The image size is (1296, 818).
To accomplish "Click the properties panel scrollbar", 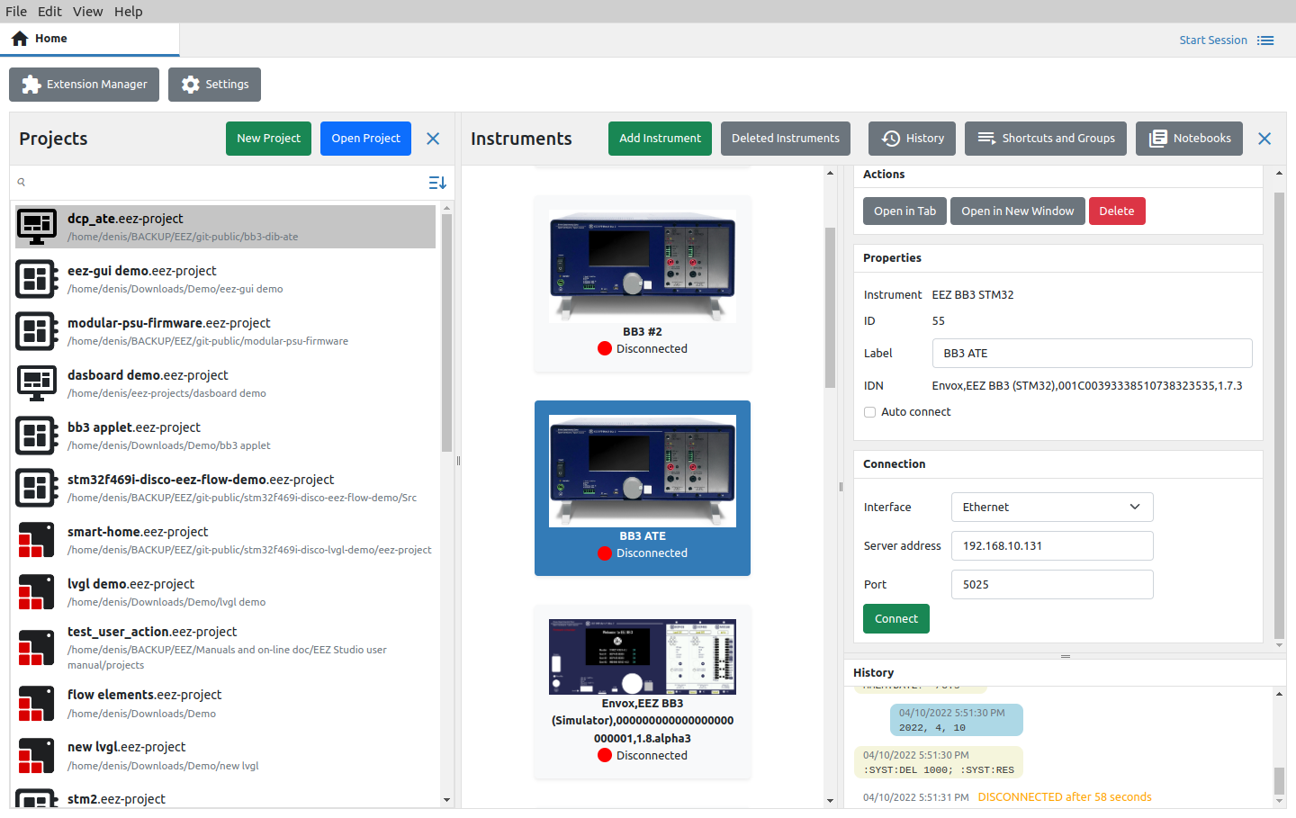I will pos(1279,414).
